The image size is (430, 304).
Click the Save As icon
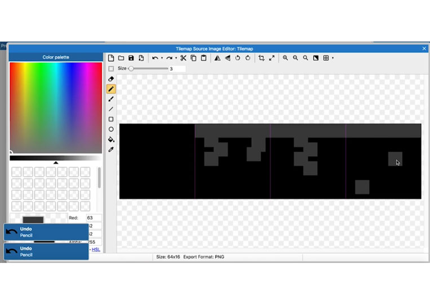point(141,58)
